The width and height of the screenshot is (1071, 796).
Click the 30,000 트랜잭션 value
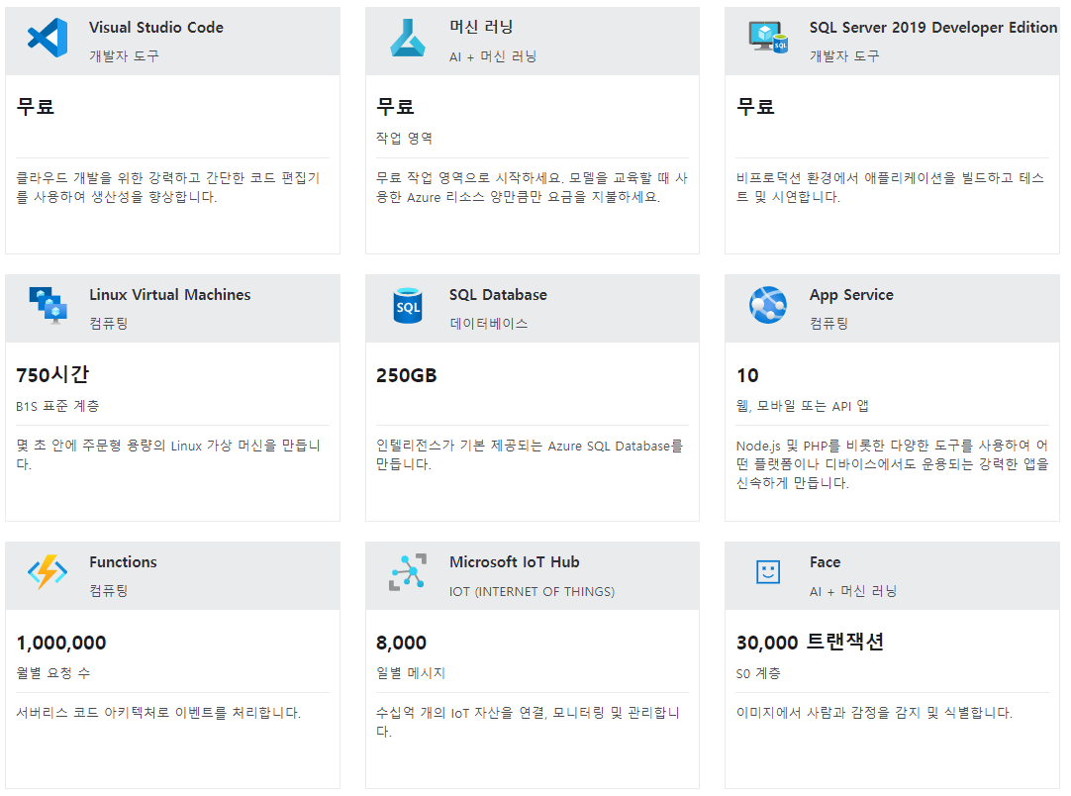pyautogui.click(x=810, y=643)
